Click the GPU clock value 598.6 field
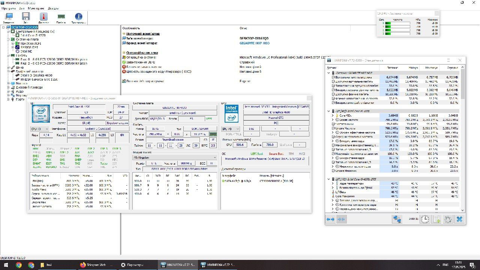This screenshot has width=480, height=270. (239, 145)
